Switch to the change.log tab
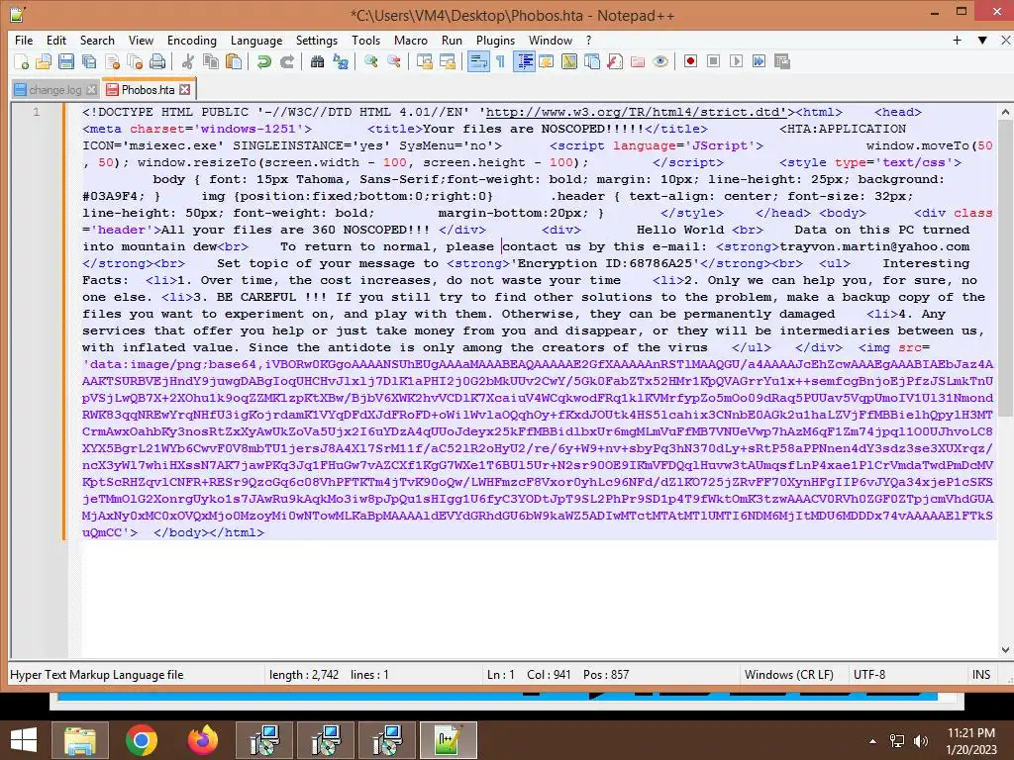 point(55,90)
